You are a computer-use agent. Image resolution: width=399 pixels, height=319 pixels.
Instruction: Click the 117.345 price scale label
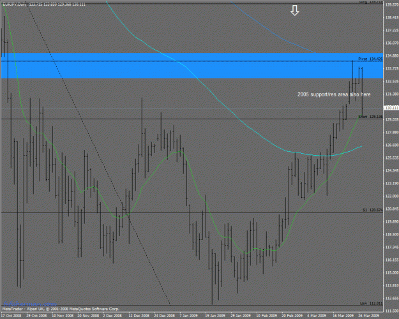coord(392,247)
